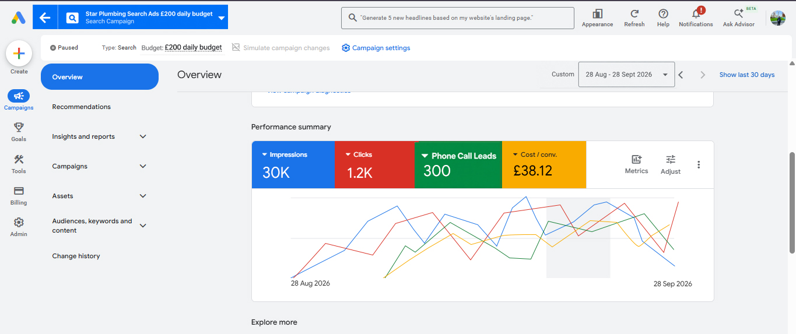
Task: Click the Explore more heading
Action: tap(274, 322)
